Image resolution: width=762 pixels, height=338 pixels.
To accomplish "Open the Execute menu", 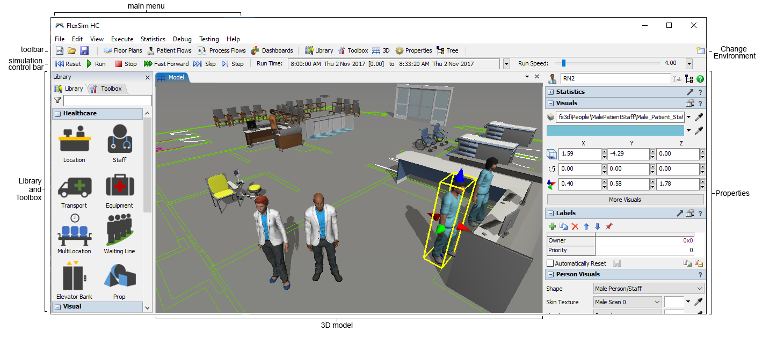I will (122, 39).
